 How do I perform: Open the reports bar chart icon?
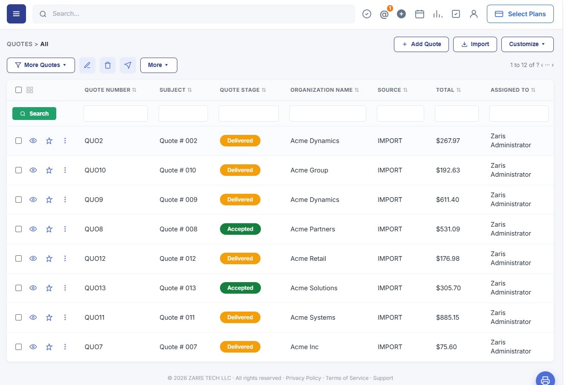click(x=438, y=14)
